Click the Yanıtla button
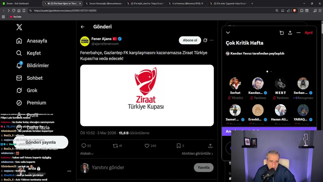Image resolution: width=323 pixels, height=182 pixels. click(204, 168)
